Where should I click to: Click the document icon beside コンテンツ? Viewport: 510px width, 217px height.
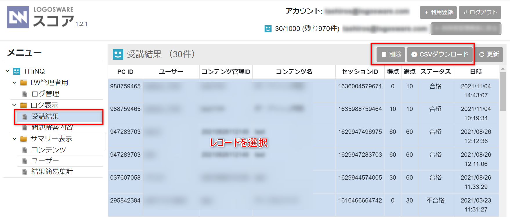25,150
